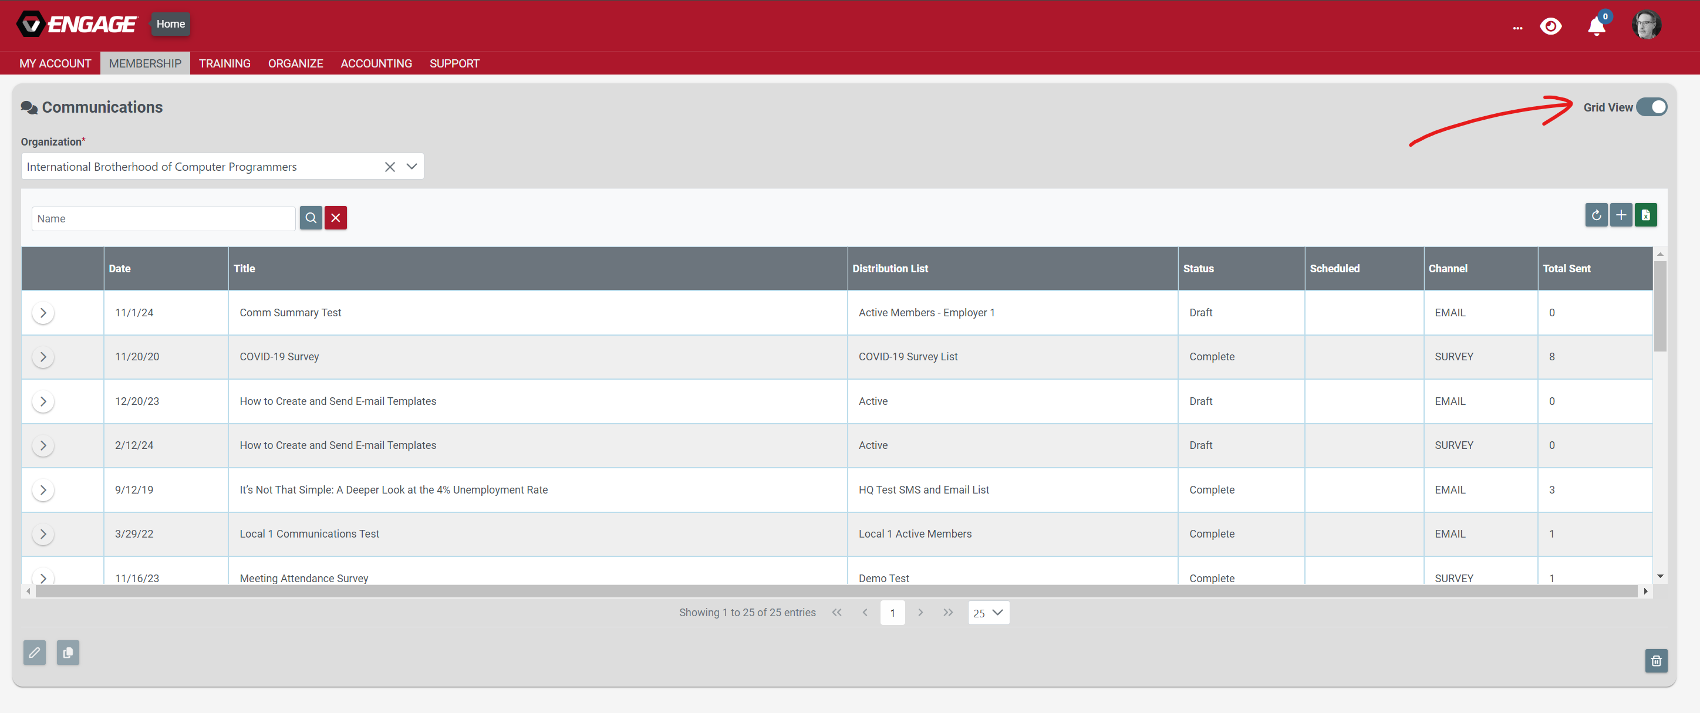Open the TRAINING menu
Screen dimensions: 1700x713
click(x=224, y=63)
